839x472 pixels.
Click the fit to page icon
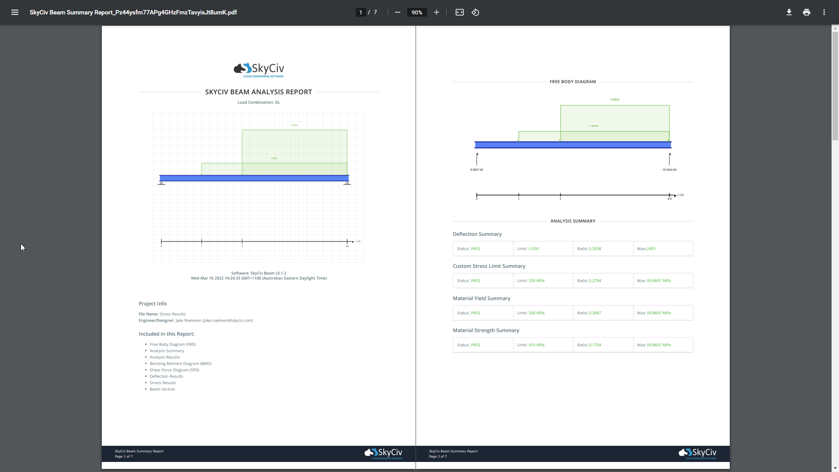[459, 12]
